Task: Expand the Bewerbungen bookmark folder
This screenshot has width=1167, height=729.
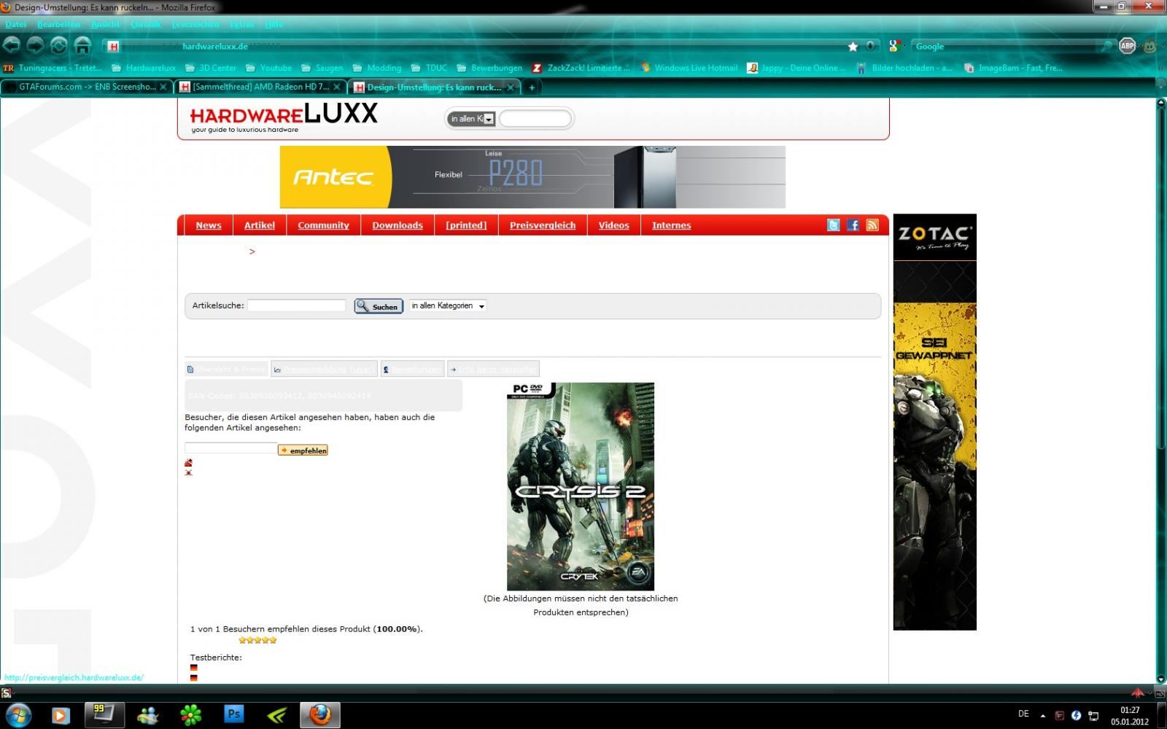Action: (489, 68)
